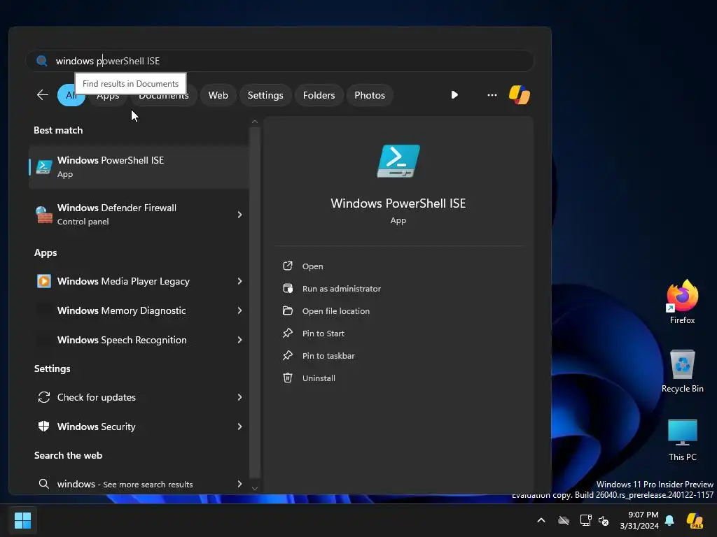717x537 pixels.
Task: Choose Open file location
Action: pyautogui.click(x=336, y=311)
